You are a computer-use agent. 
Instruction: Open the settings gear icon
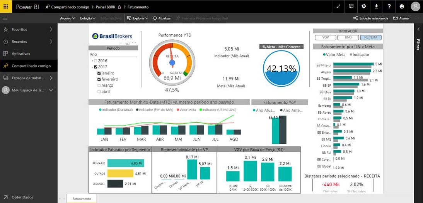(364, 7)
